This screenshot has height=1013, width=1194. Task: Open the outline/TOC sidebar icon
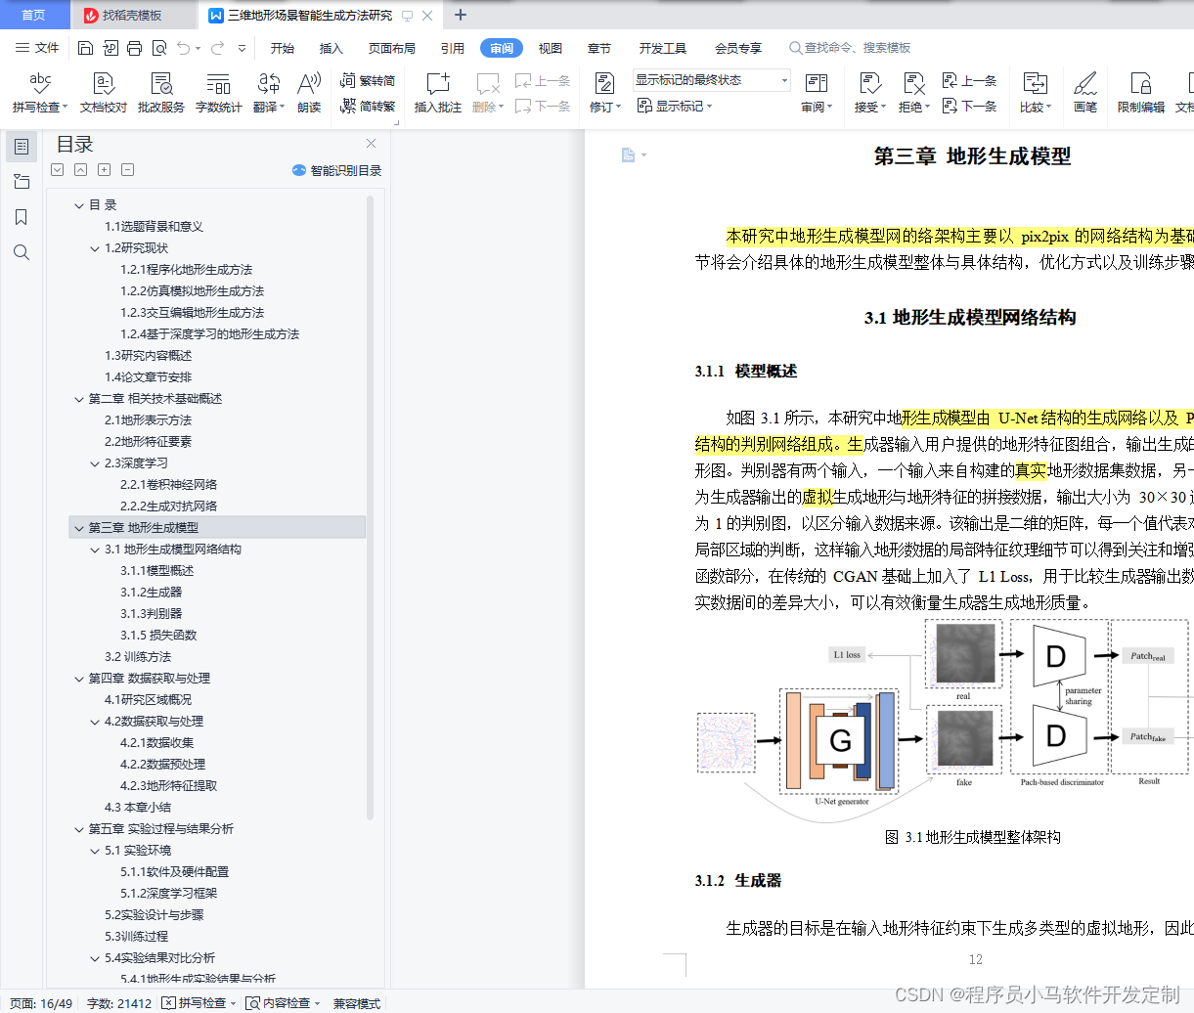tap(21, 147)
